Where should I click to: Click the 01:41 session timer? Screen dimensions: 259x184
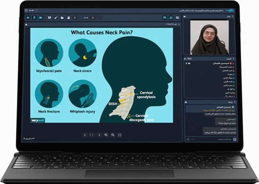86,18
